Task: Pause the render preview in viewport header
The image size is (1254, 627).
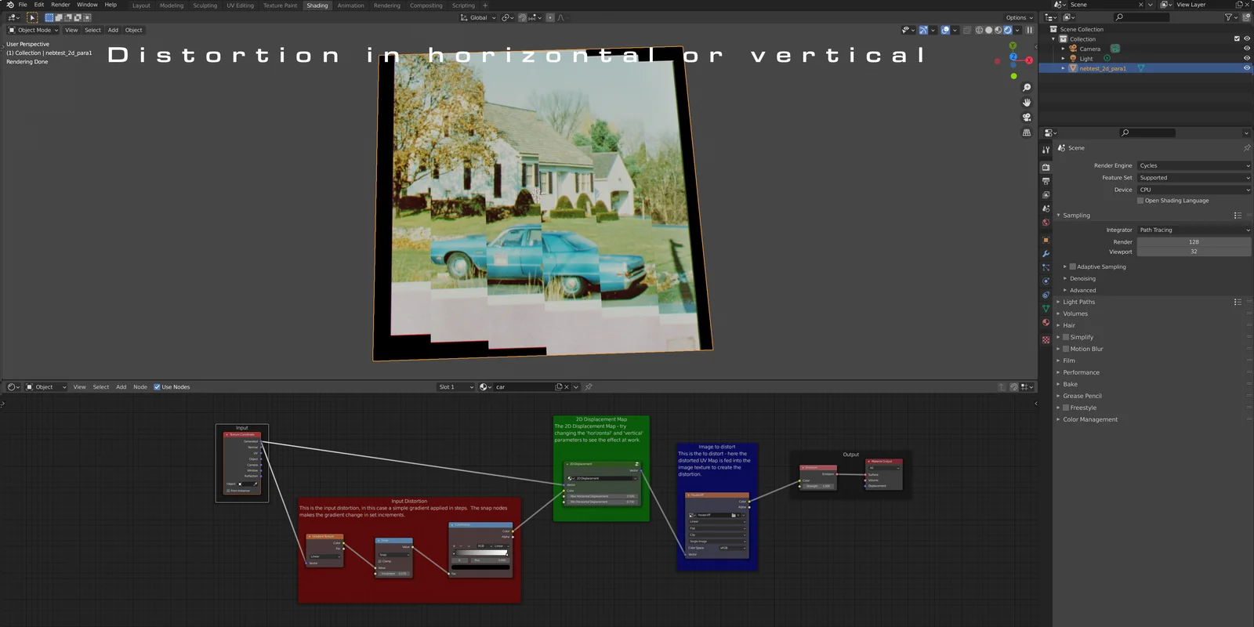Action: 1030,30
